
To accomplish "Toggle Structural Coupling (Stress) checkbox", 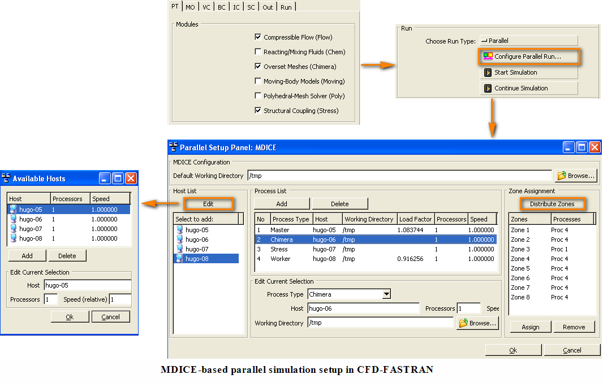I will coord(258,110).
